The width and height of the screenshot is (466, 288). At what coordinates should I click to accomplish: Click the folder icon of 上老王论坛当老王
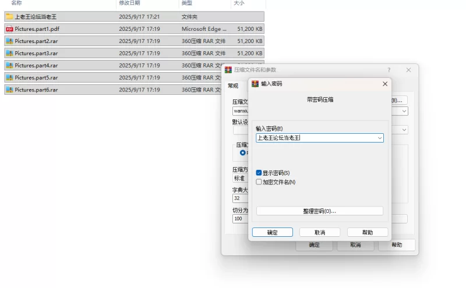coord(9,17)
